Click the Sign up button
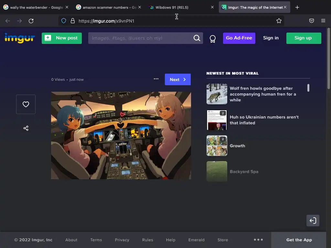This screenshot has width=331, height=248. (x=304, y=38)
